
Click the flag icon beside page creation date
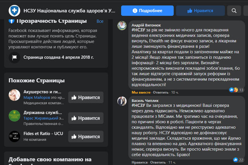(x=14, y=57)
